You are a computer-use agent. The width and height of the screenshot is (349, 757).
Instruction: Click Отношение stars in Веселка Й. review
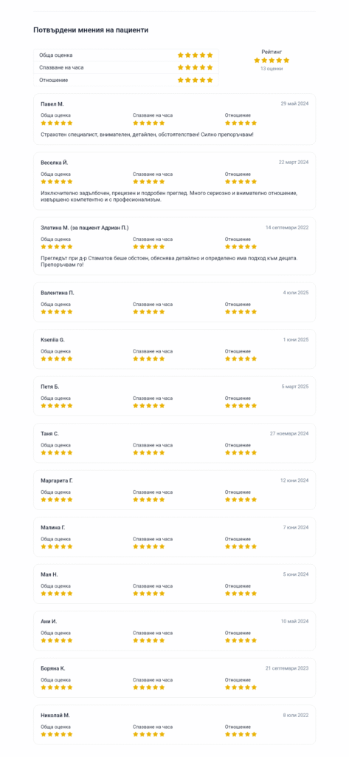[241, 182]
